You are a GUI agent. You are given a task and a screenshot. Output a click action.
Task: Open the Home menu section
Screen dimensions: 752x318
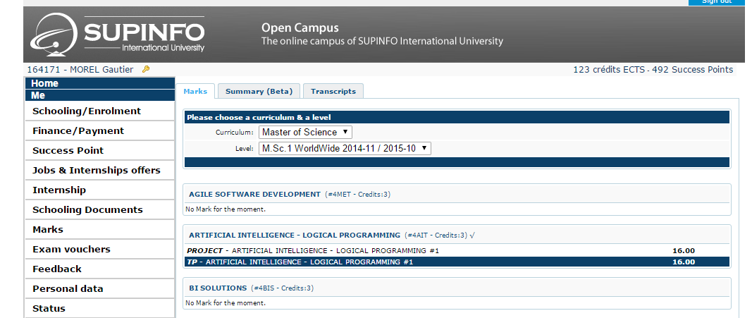[x=100, y=83]
